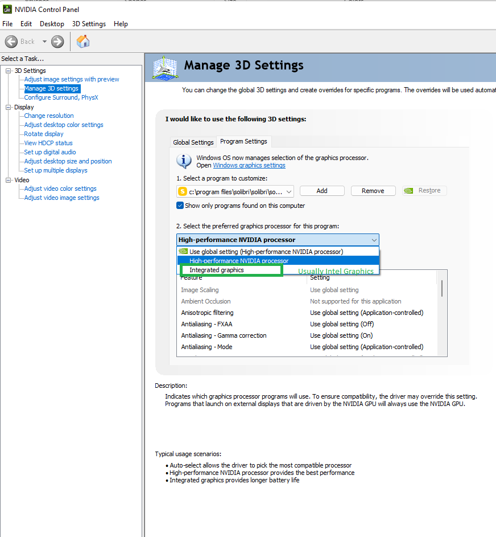Click the Home icon in toolbar
The image size is (496, 537).
(83, 42)
